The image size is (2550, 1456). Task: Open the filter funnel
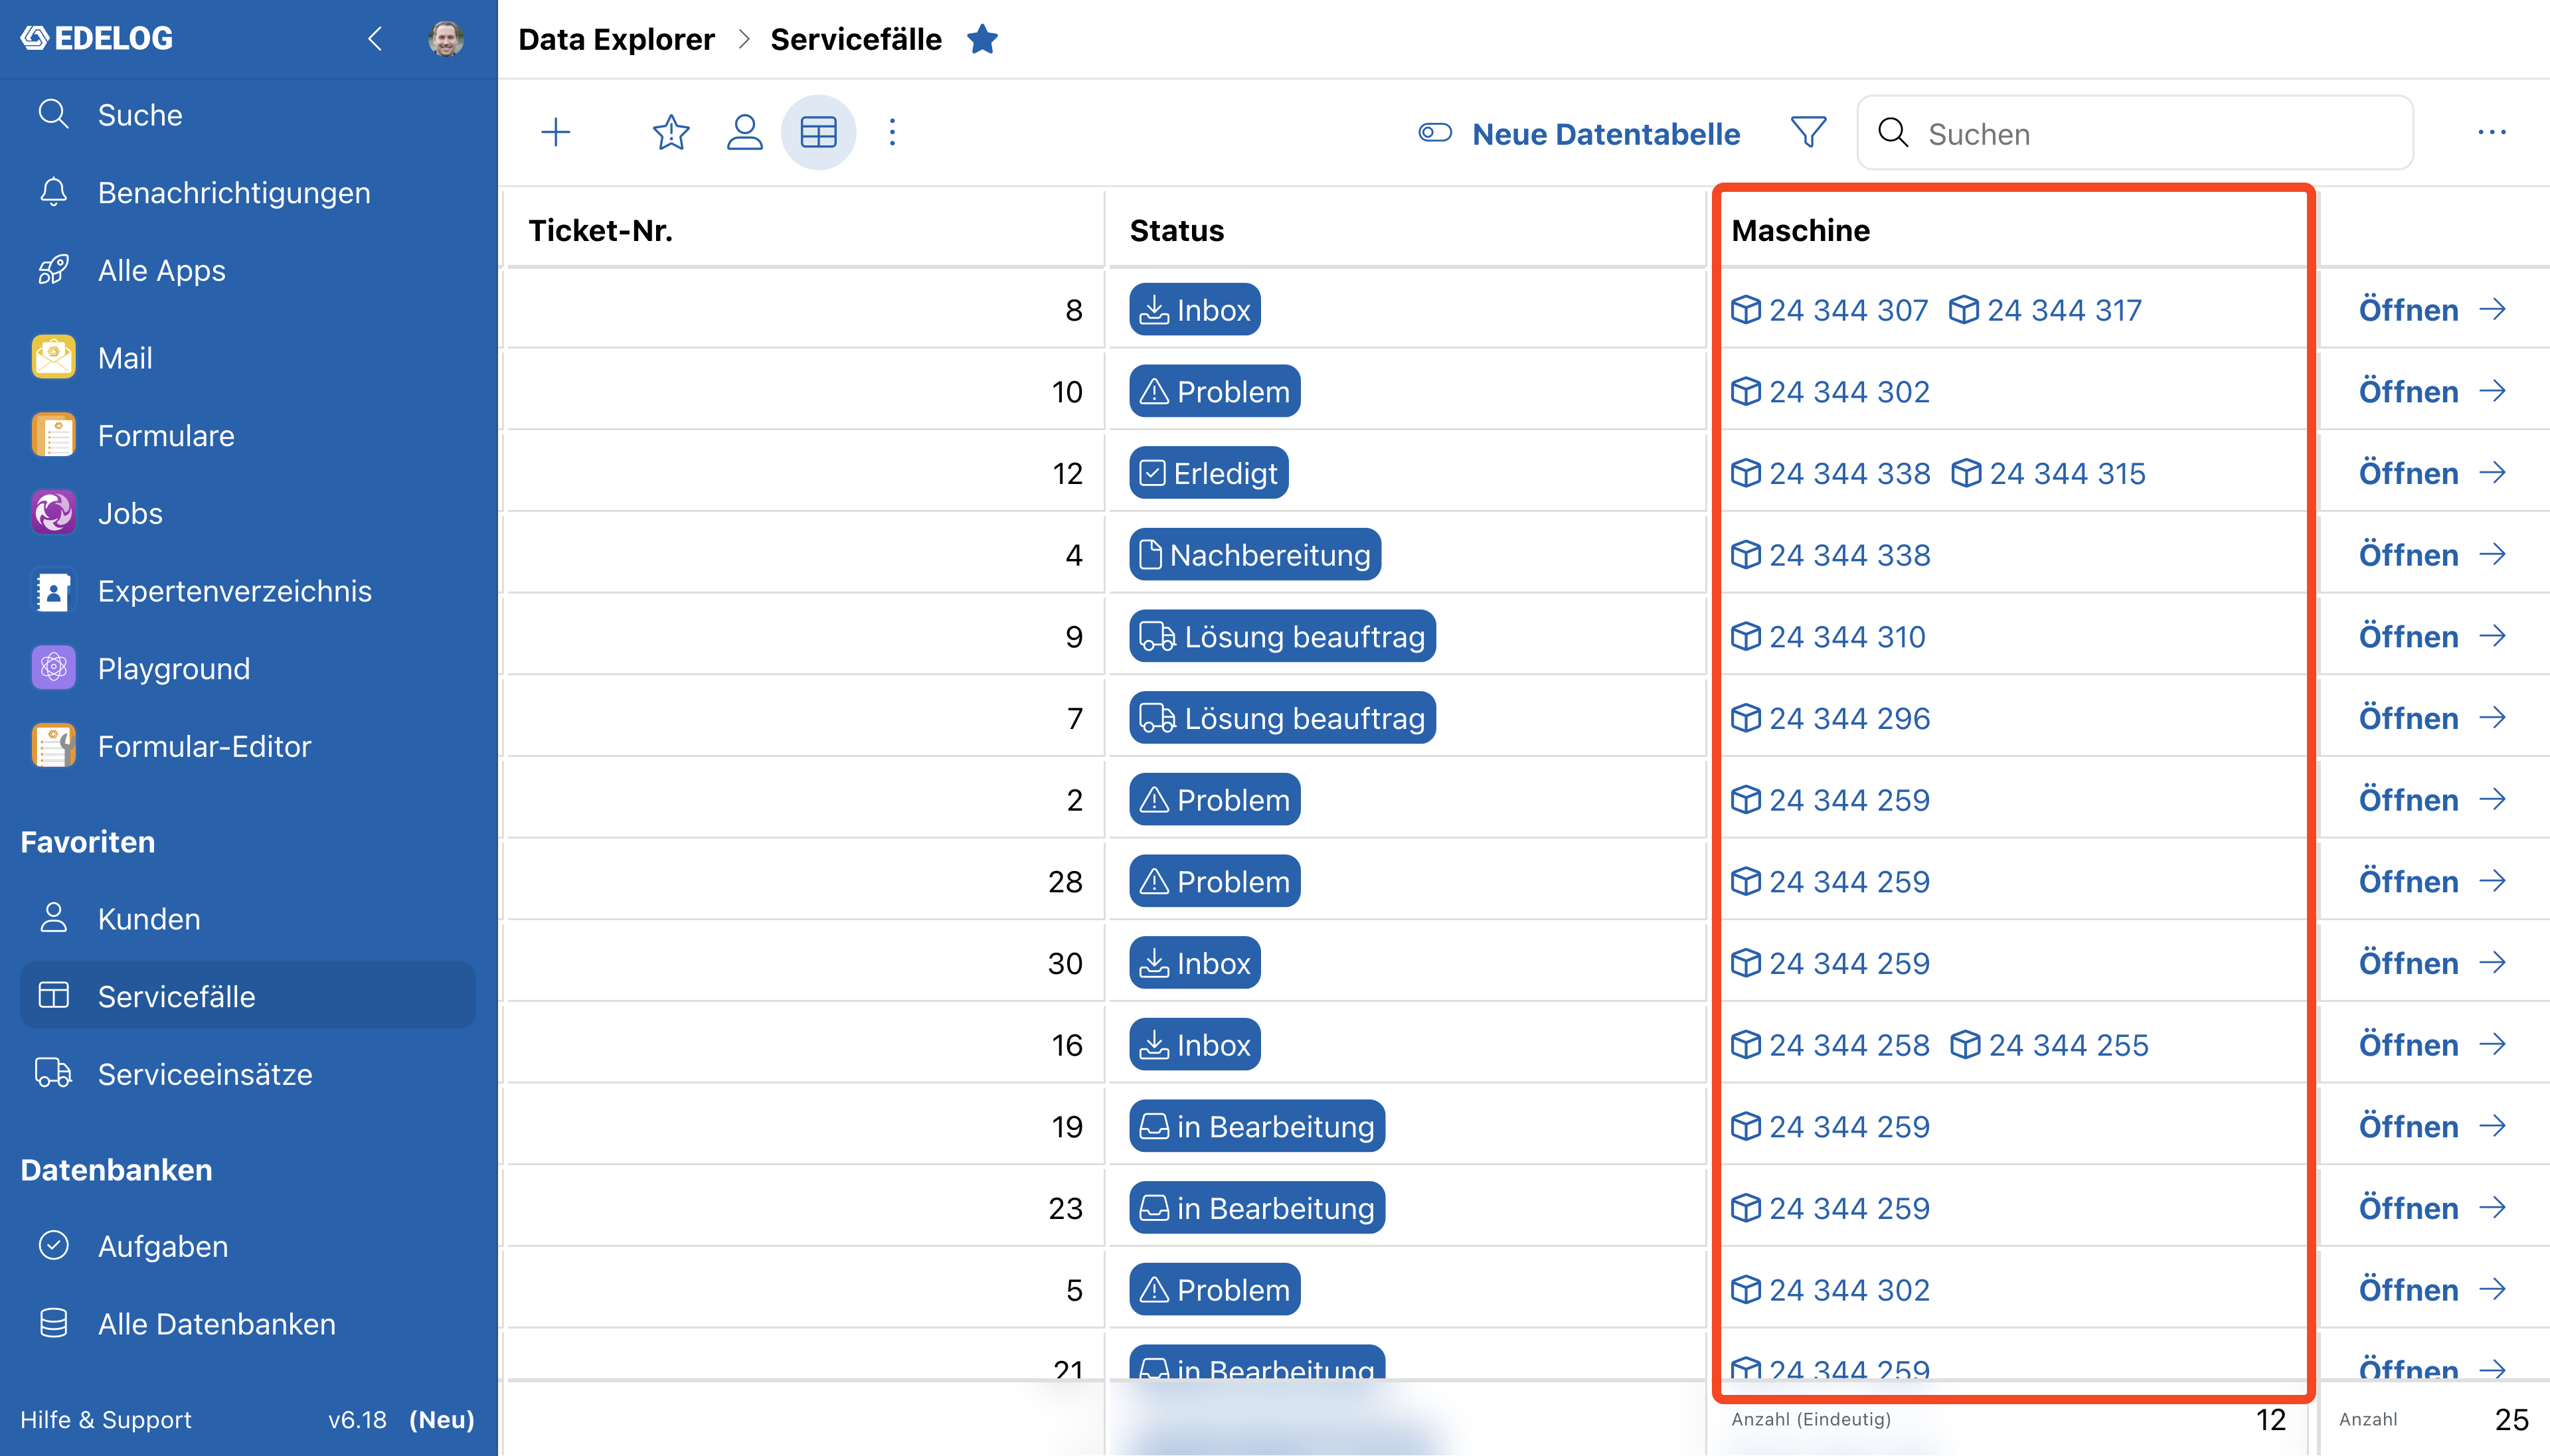pos(1808,132)
